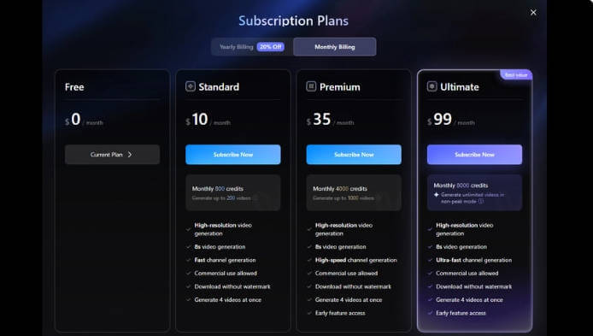Click the Standard plan icon
593x336 pixels.
point(191,86)
